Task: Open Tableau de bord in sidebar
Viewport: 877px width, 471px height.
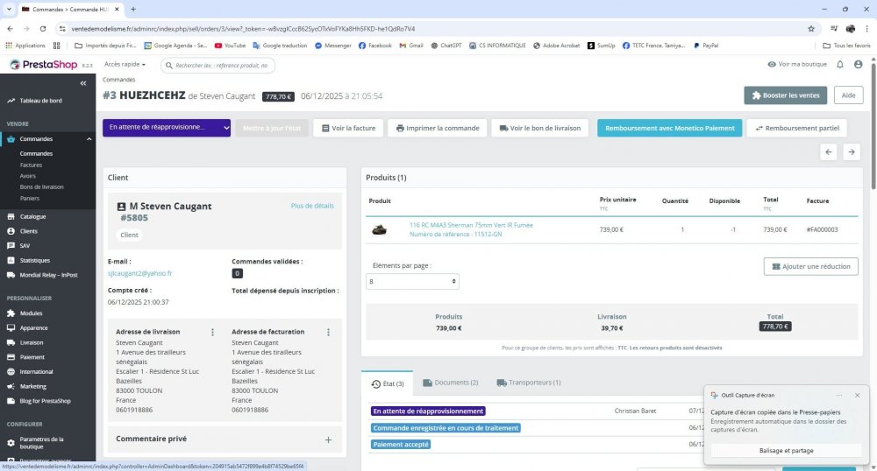Action: [40, 101]
